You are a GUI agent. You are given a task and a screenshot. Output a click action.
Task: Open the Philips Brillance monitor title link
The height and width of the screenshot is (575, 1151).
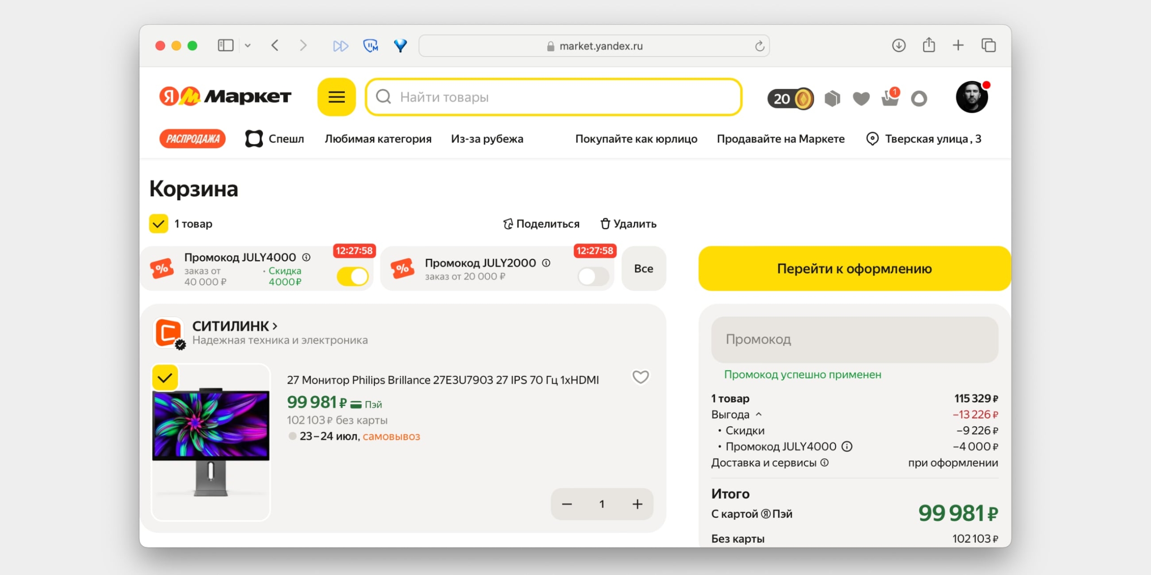click(x=443, y=380)
